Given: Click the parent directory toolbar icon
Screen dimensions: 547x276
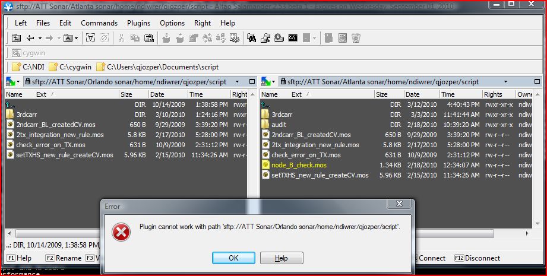Looking at the screenshot, I should [x=16, y=38].
